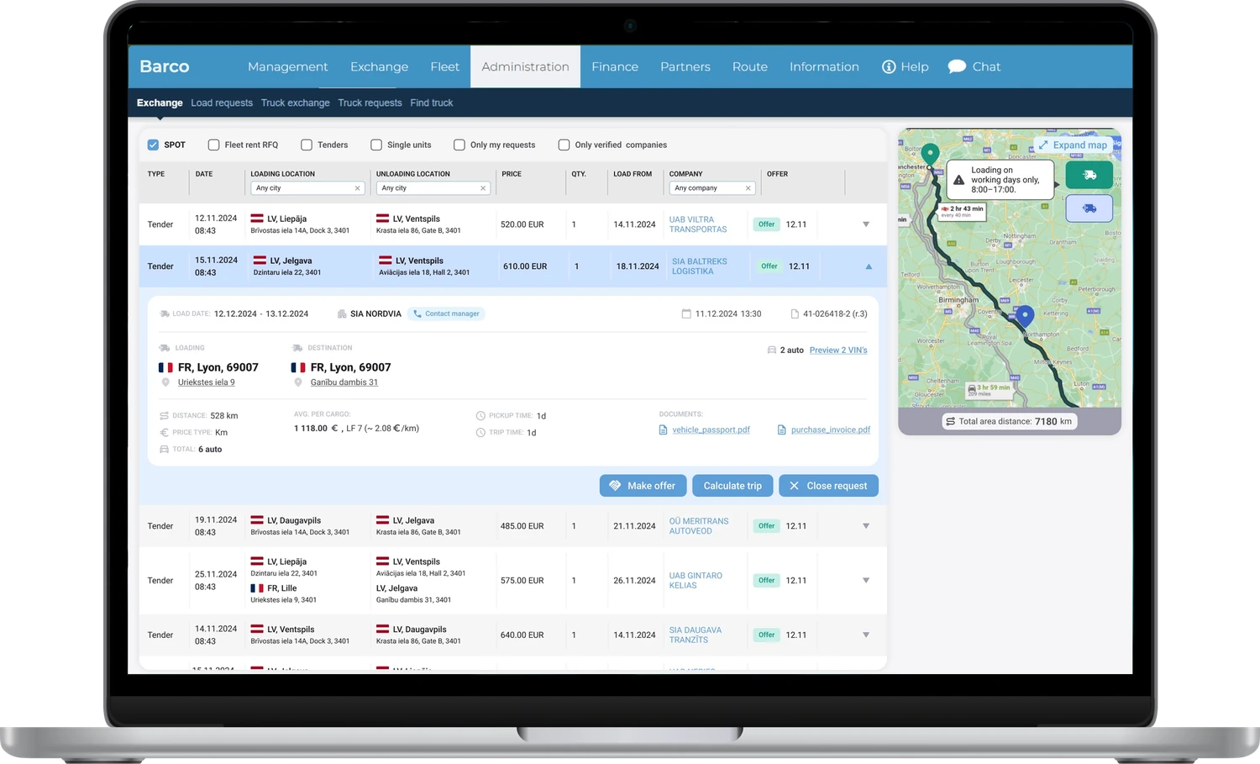Click the X icon on Close request
The height and width of the screenshot is (764, 1260).
click(794, 486)
